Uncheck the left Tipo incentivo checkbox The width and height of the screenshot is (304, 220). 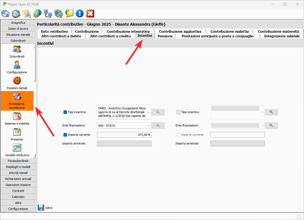65,112
